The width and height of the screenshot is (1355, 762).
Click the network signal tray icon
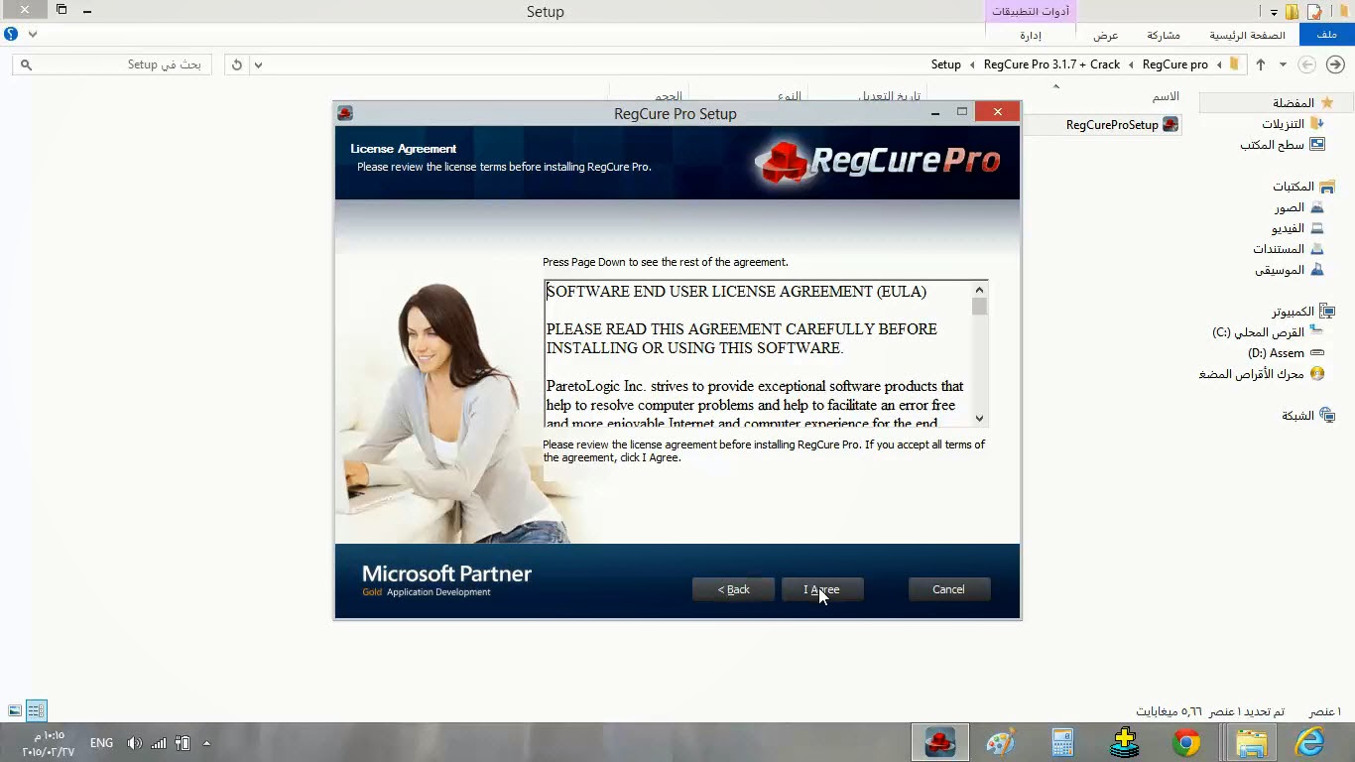tap(159, 742)
